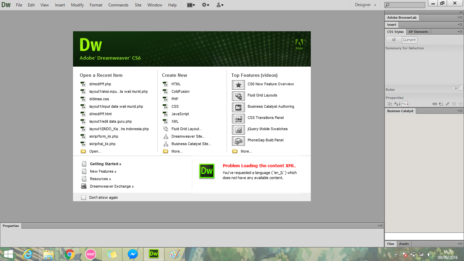Open the jQuery Mobile Swatches video
The image size is (464, 261).
[268, 129]
